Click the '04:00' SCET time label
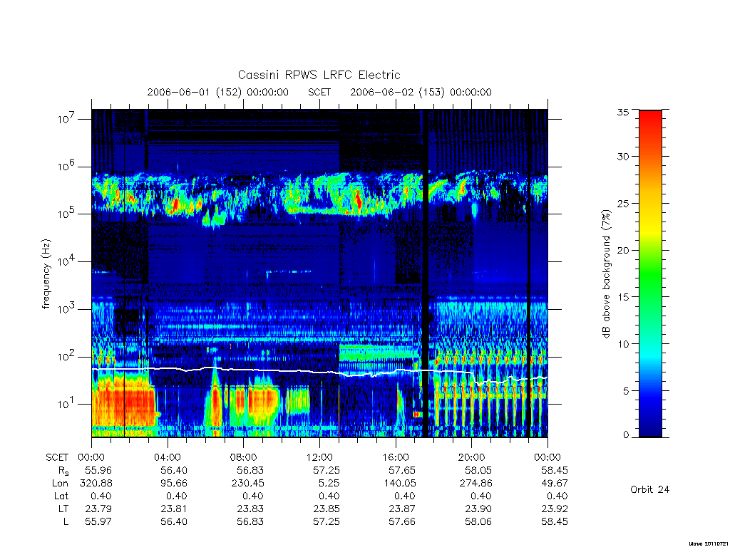The width and height of the screenshot is (730, 547). [168, 457]
